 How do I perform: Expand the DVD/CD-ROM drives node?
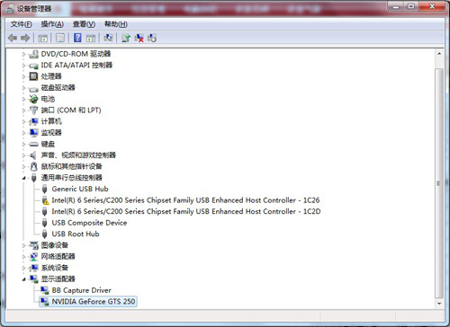click(x=23, y=54)
